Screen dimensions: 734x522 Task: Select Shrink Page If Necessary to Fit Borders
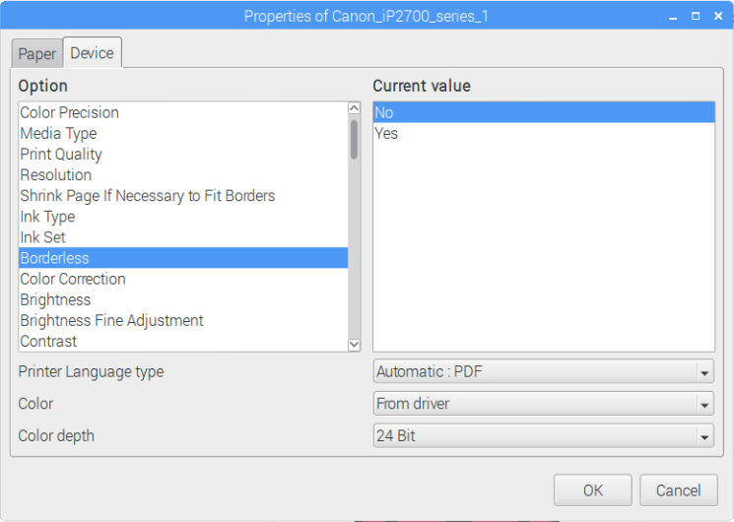click(x=183, y=196)
